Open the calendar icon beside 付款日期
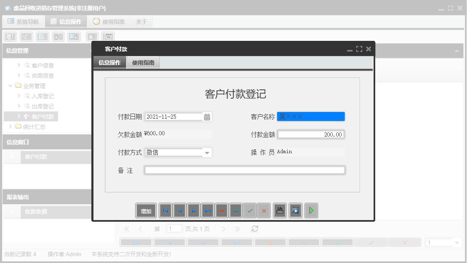Viewport: 467px width, 263px height. click(207, 116)
